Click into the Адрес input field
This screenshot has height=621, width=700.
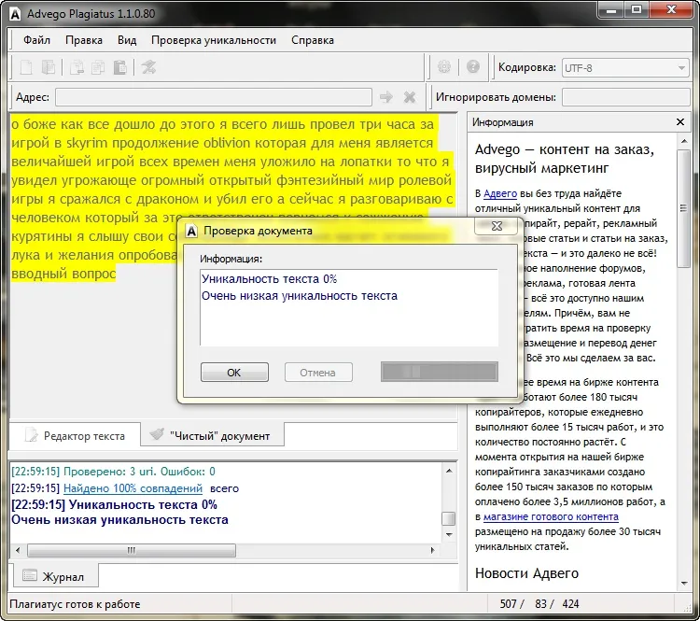[213, 97]
